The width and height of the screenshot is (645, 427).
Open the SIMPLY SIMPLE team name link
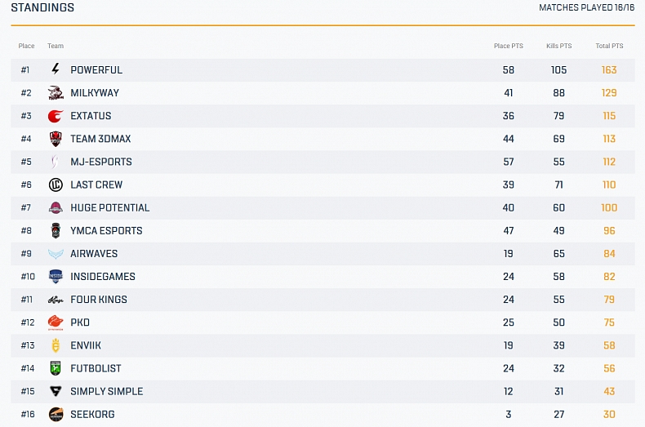tap(106, 391)
